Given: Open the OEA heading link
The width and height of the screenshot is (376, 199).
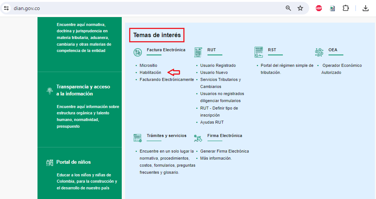Looking at the screenshot, I should [x=333, y=50].
